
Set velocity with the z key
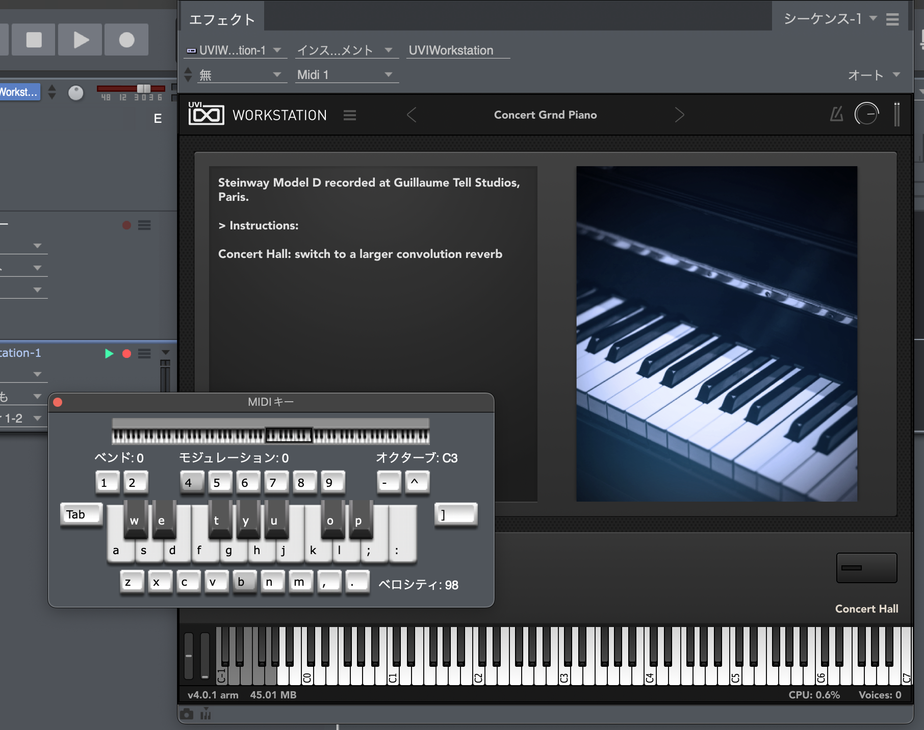(132, 582)
